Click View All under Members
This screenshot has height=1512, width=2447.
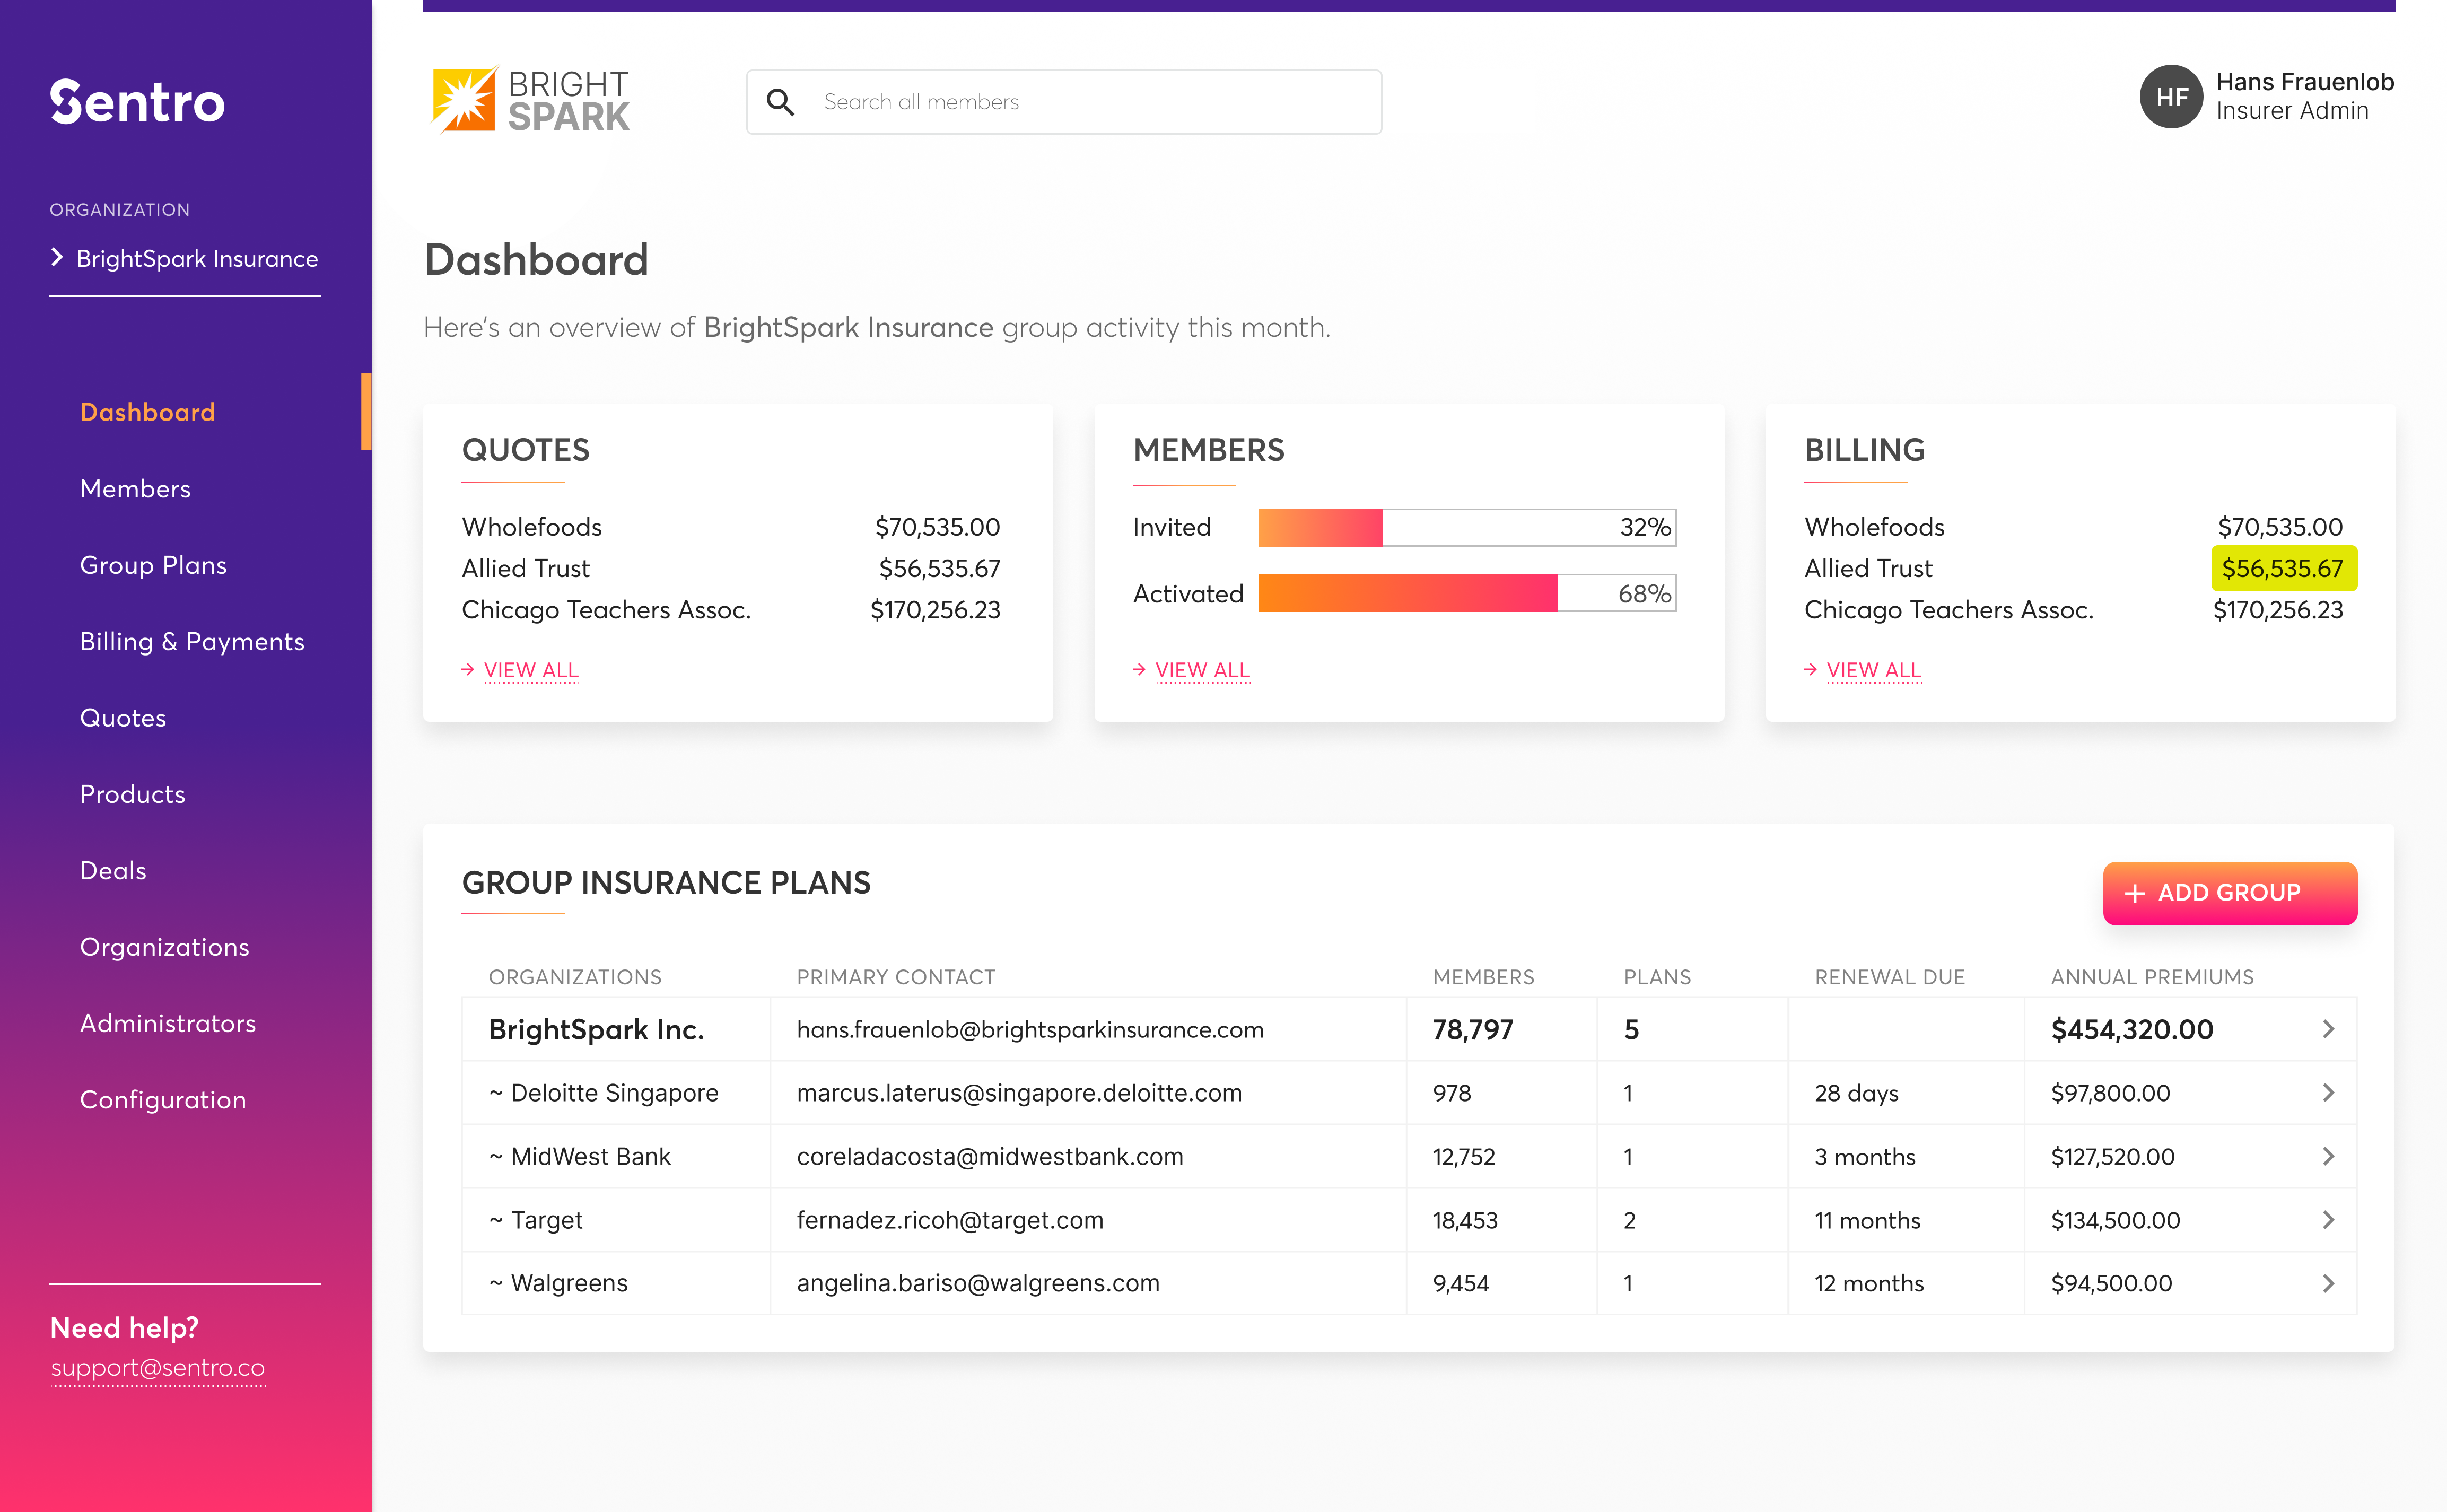pos(1202,670)
